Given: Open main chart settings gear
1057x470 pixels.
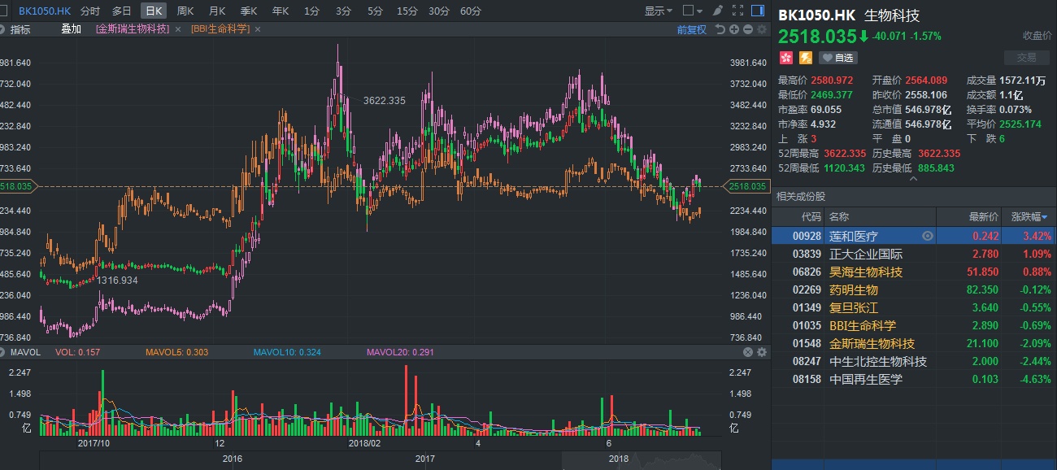Looking at the screenshot, I should pos(762,29).
